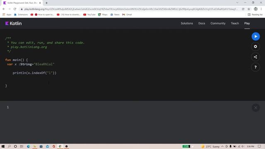This screenshot has width=265, height=149.
Task: Open the weather 23°C Sunny widget
Action: (210, 147)
